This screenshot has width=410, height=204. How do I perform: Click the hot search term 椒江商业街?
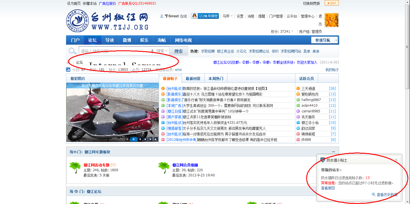[225, 51]
